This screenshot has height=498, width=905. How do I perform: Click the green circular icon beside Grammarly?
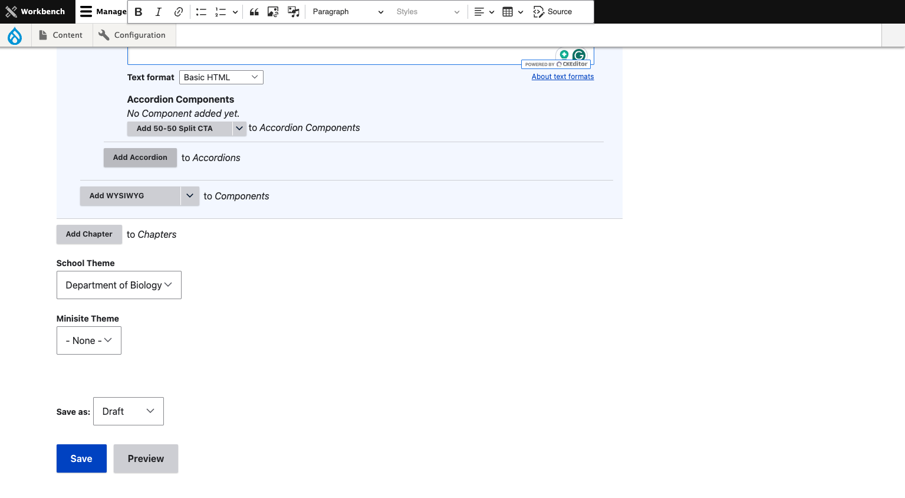point(564,55)
